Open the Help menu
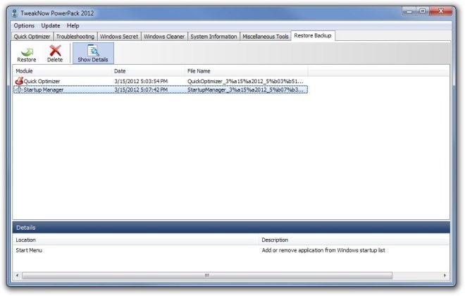This screenshot has height=296, width=465. pyautogui.click(x=73, y=25)
